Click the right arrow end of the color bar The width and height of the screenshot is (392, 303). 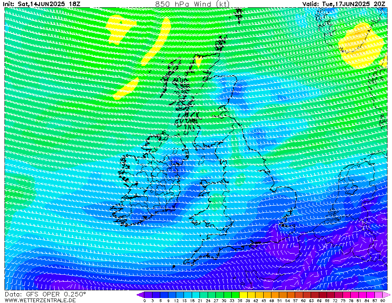point(386,295)
